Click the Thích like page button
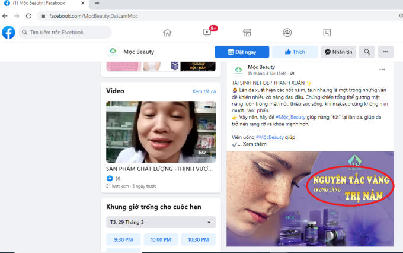The height and width of the screenshot is (253, 403). (x=295, y=52)
